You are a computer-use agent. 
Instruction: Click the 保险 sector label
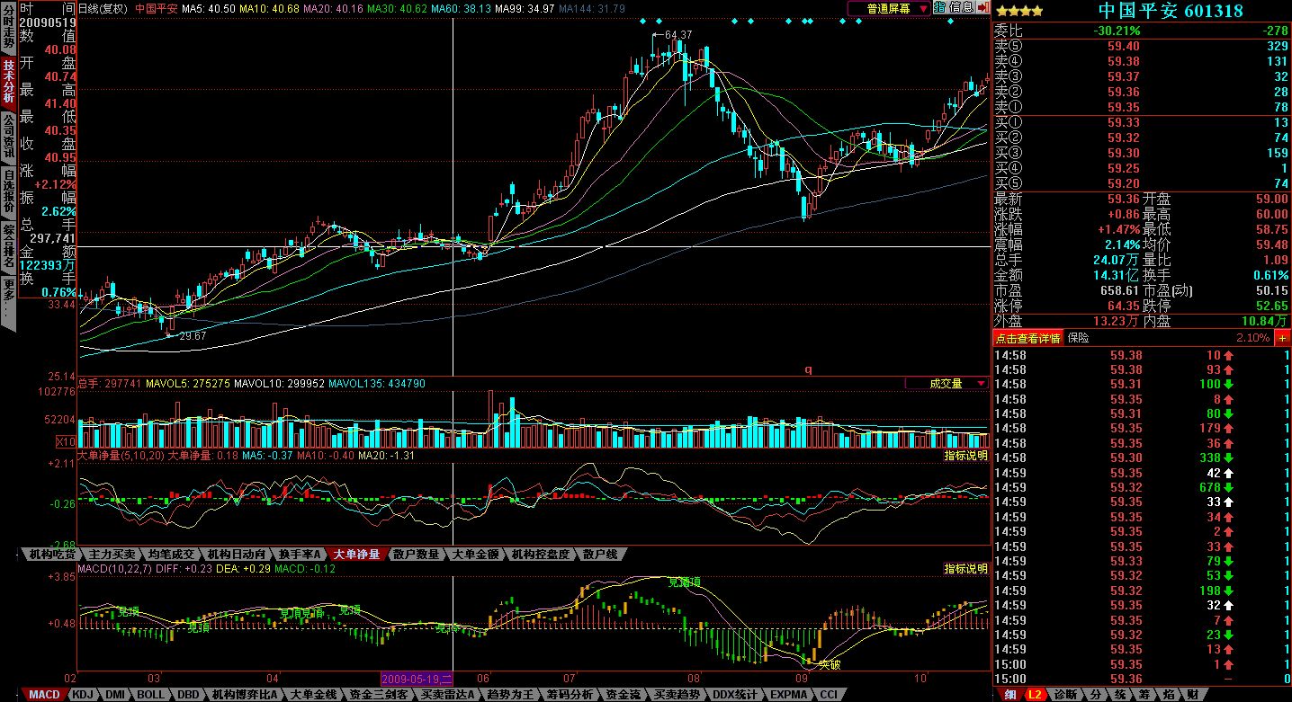pos(1078,338)
